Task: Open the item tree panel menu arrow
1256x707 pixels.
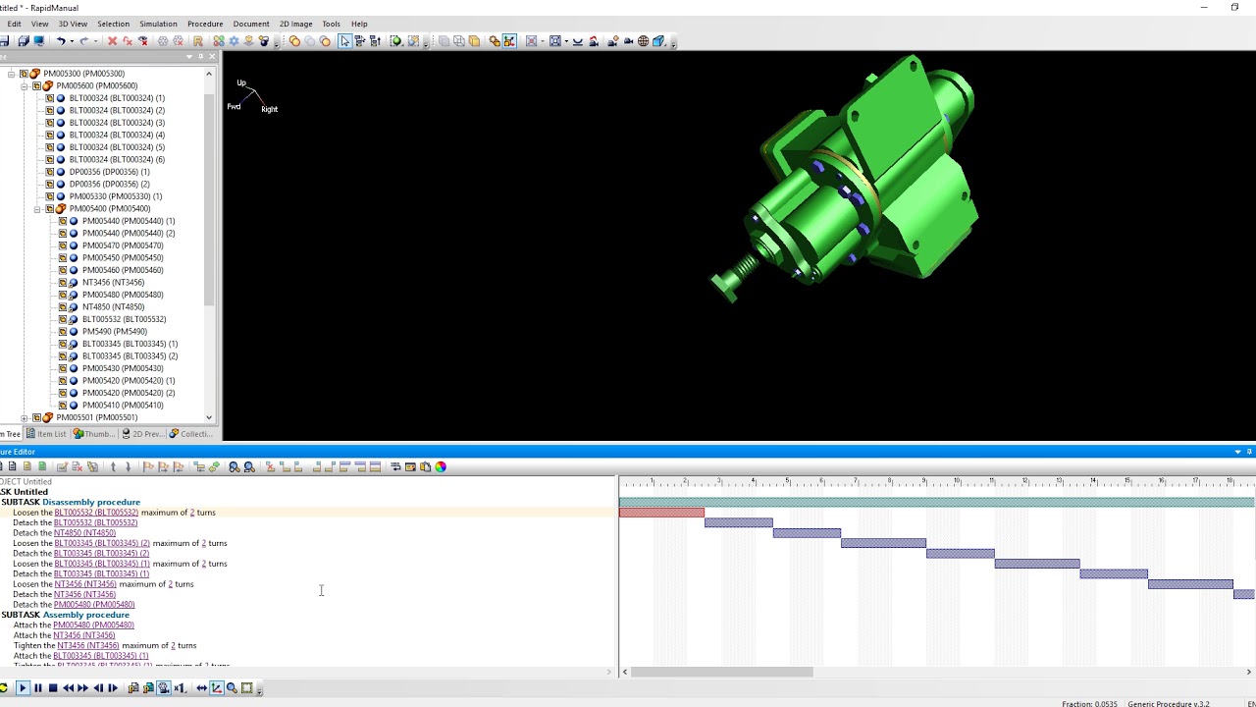Action: (190, 57)
